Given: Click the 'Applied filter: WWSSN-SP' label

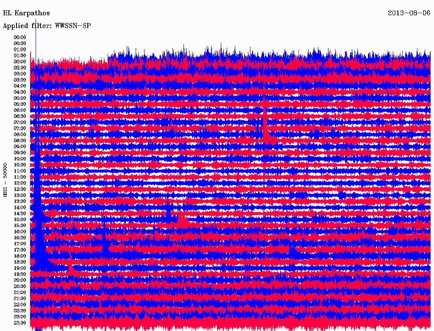Looking at the screenshot, I should pos(47,26).
